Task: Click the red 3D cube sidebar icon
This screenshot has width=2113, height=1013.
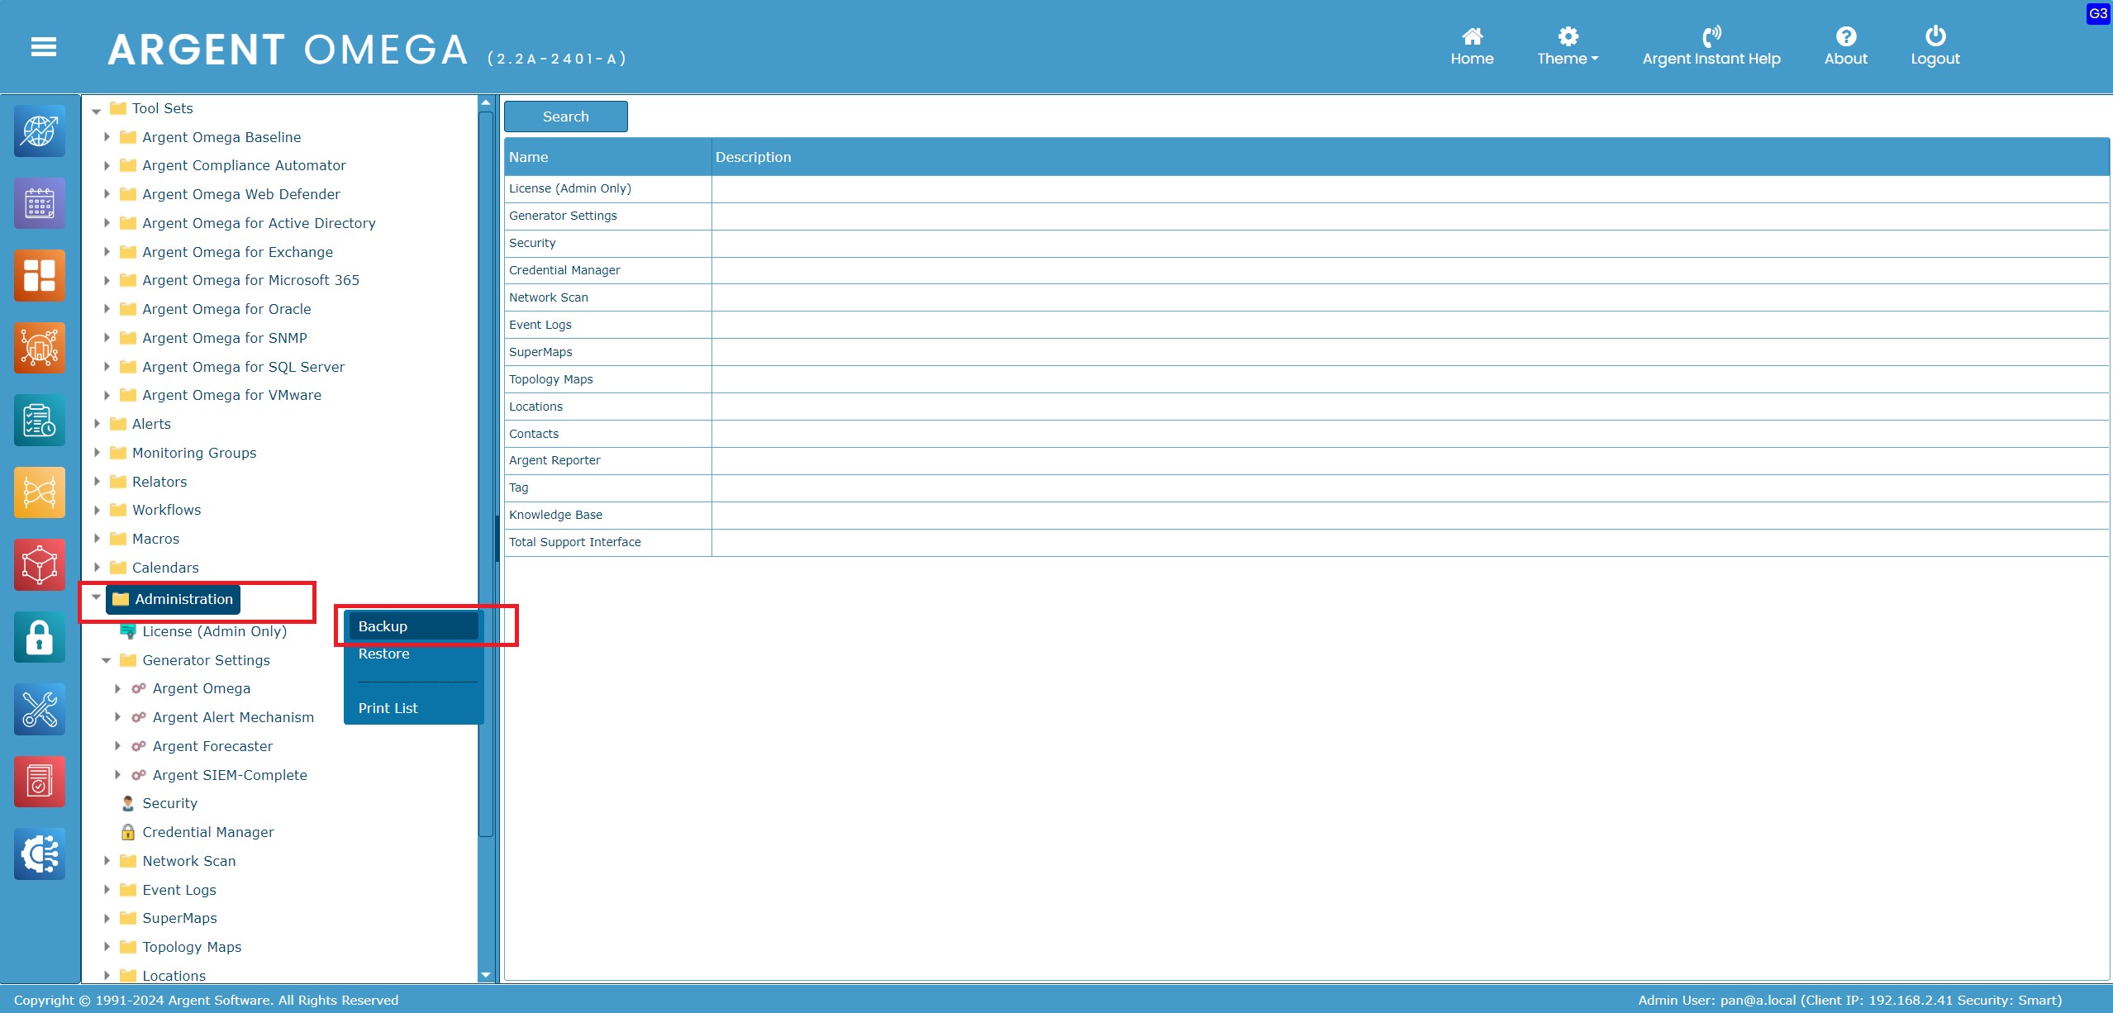Action: (39, 565)
